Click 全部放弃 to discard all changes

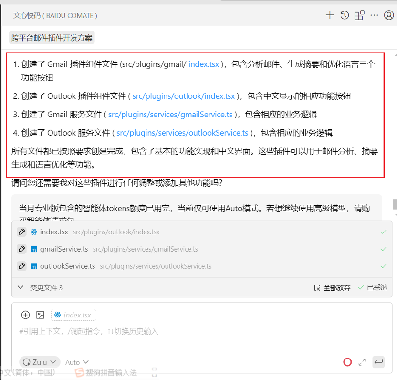[x=332, y=287]
